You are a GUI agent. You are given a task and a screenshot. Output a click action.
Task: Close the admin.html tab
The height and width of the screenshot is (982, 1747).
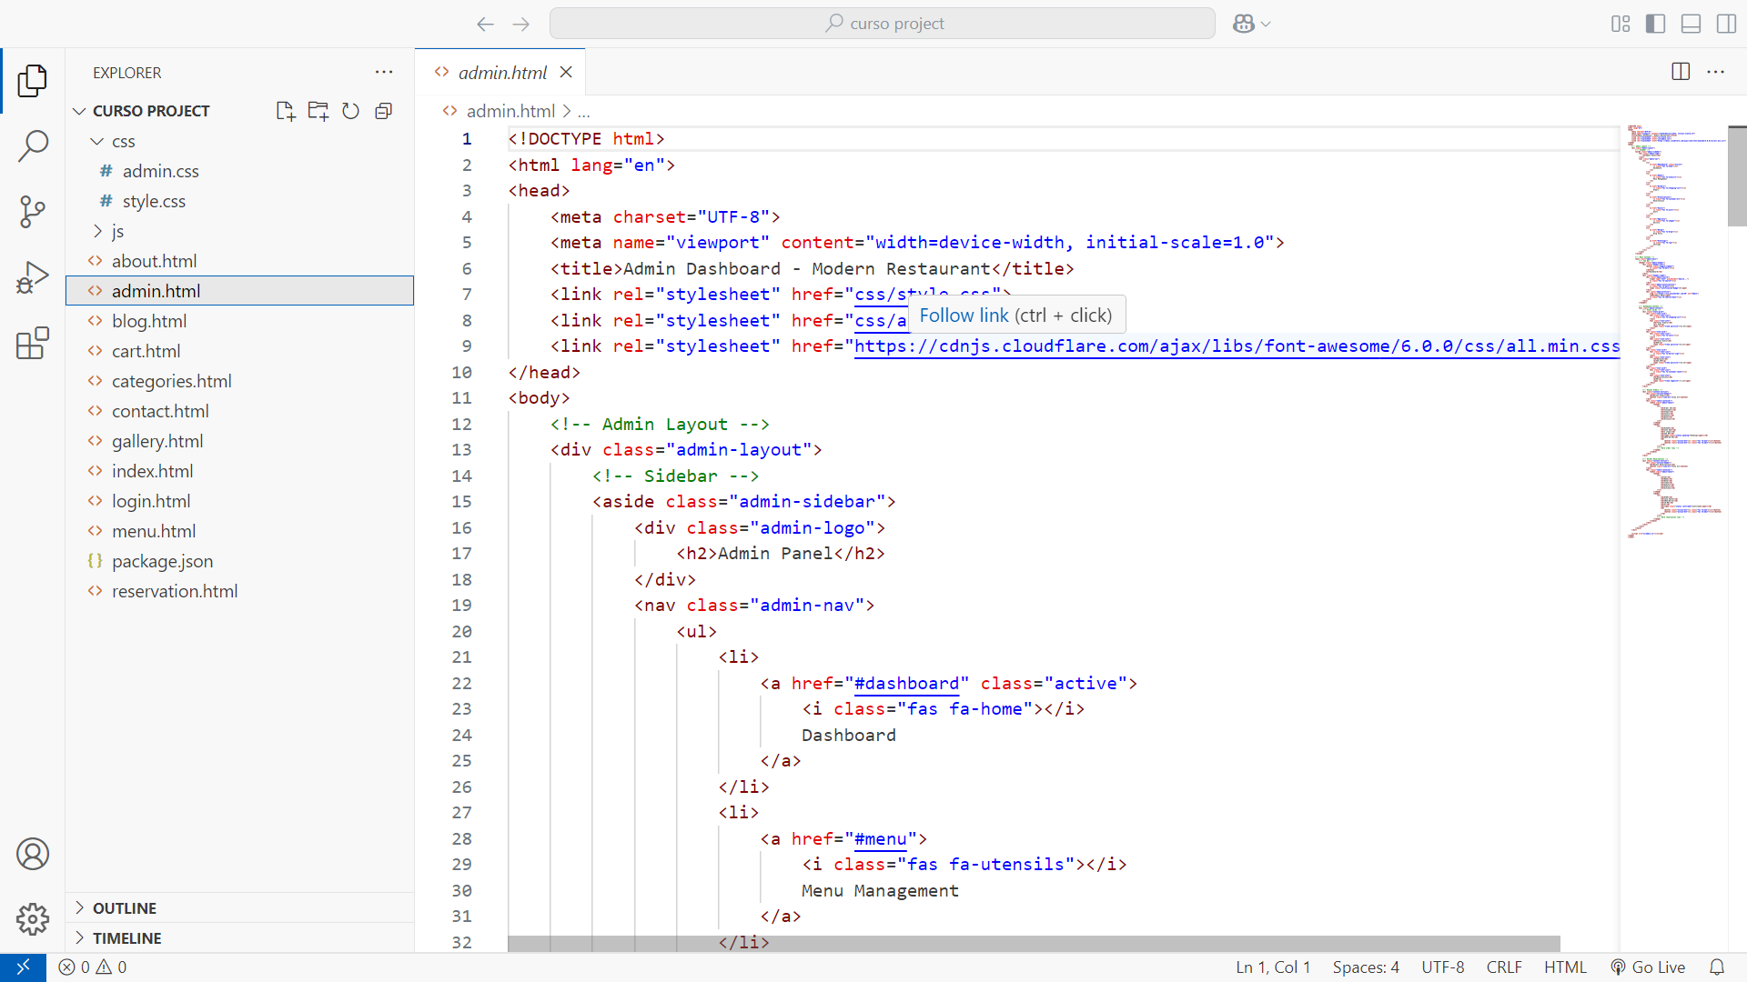click(566, 72)
